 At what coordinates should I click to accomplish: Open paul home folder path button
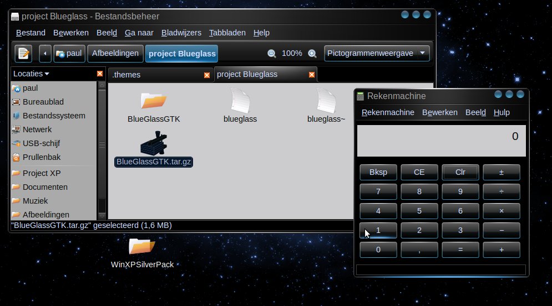click(x=69, y=54)
